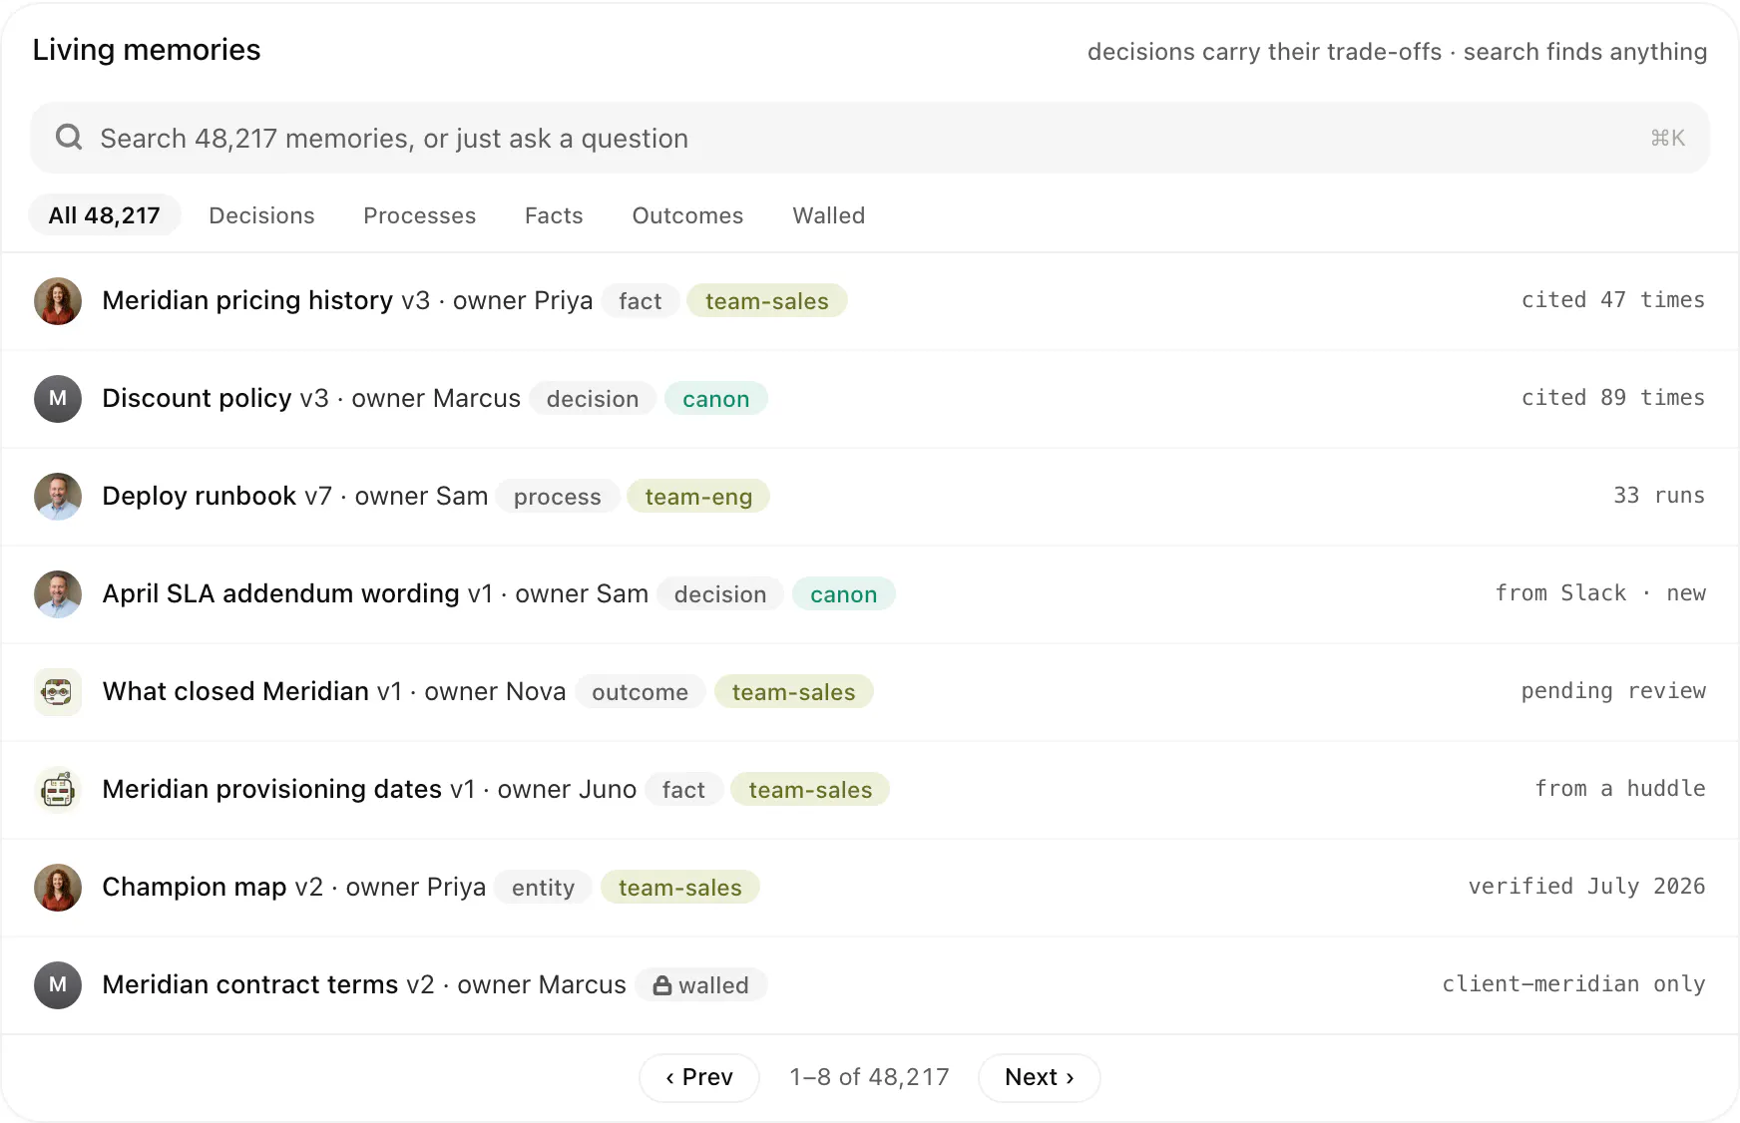This screenshot has height=1123, width=1740.
Task: Click Priya's avatar on Meridian pricing history
Action: [58, 301]
